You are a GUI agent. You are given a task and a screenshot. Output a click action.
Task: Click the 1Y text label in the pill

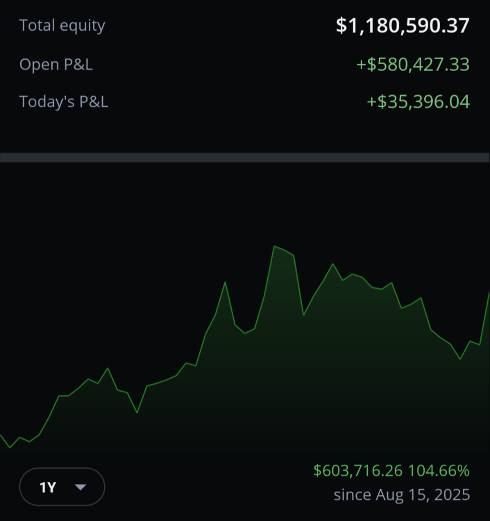[x=48, y=487]
